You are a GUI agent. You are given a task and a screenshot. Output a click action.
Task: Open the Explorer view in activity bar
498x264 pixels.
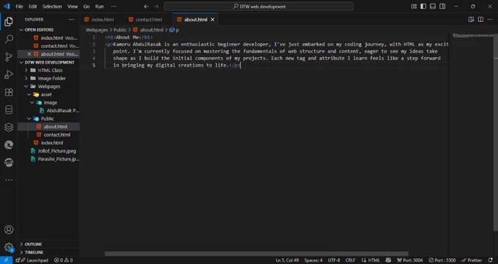click(x=9, y=21)
